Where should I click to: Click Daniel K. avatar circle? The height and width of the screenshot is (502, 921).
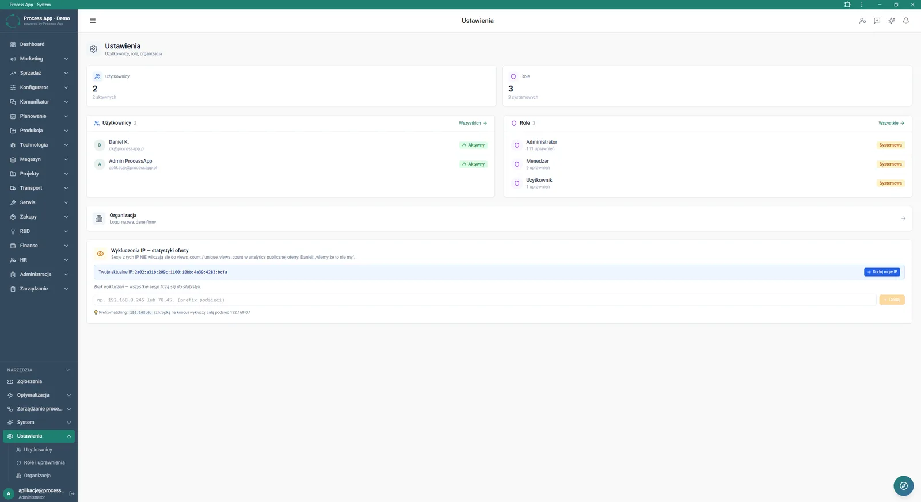tap(100, 145)
